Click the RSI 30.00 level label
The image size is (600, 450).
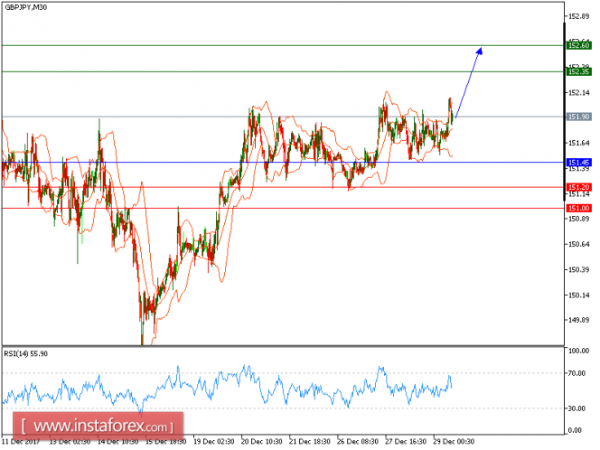pos(577,408)
